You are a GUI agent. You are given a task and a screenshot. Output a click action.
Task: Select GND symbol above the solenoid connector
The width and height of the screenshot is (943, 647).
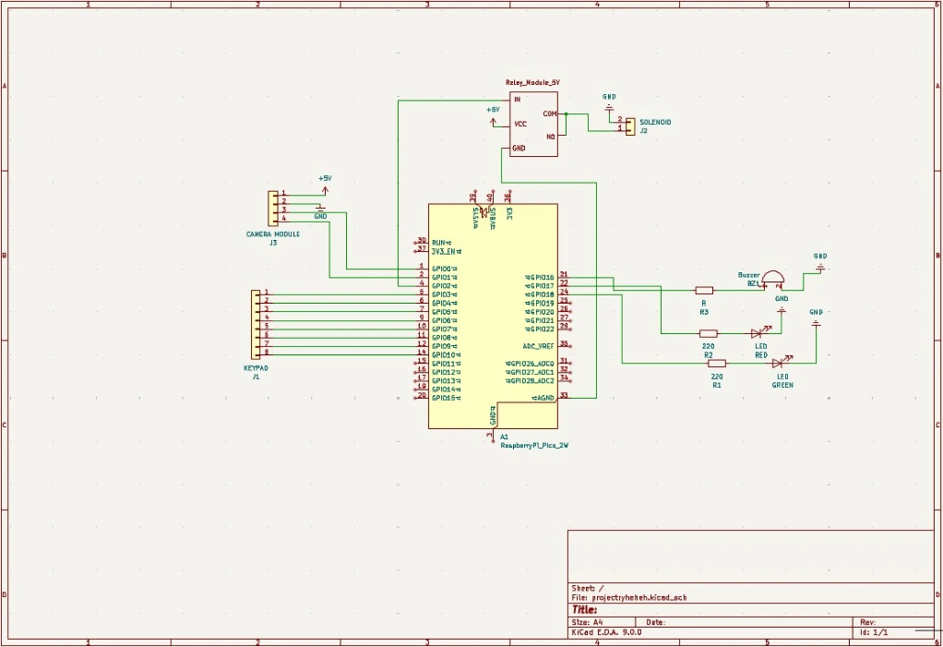coord(609,102)
